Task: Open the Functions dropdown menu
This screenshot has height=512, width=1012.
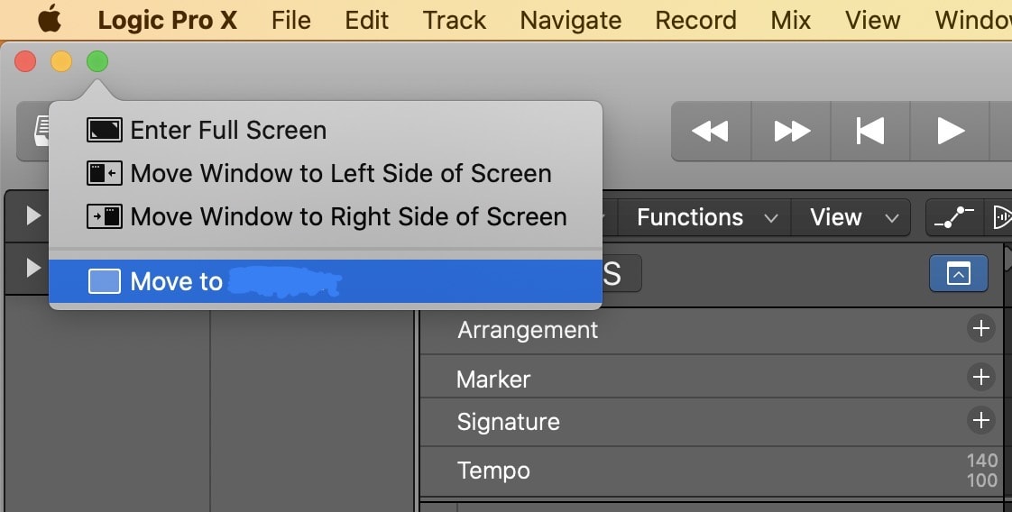Action: (x=705, y=217)
